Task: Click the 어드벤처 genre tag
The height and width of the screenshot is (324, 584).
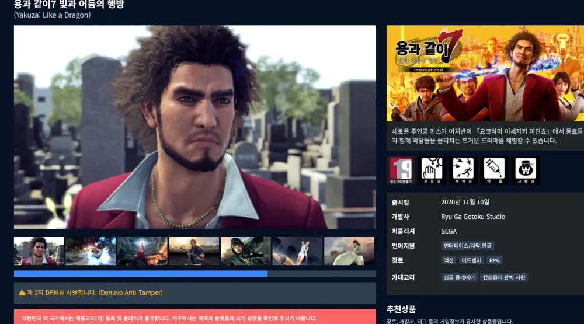Action: [x=471, y=260]
